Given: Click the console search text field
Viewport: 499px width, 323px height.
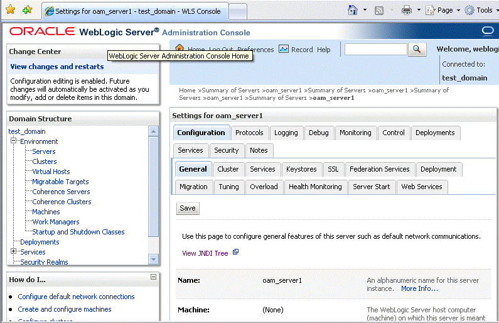Looking at the screenshot, I should (375, 50).
